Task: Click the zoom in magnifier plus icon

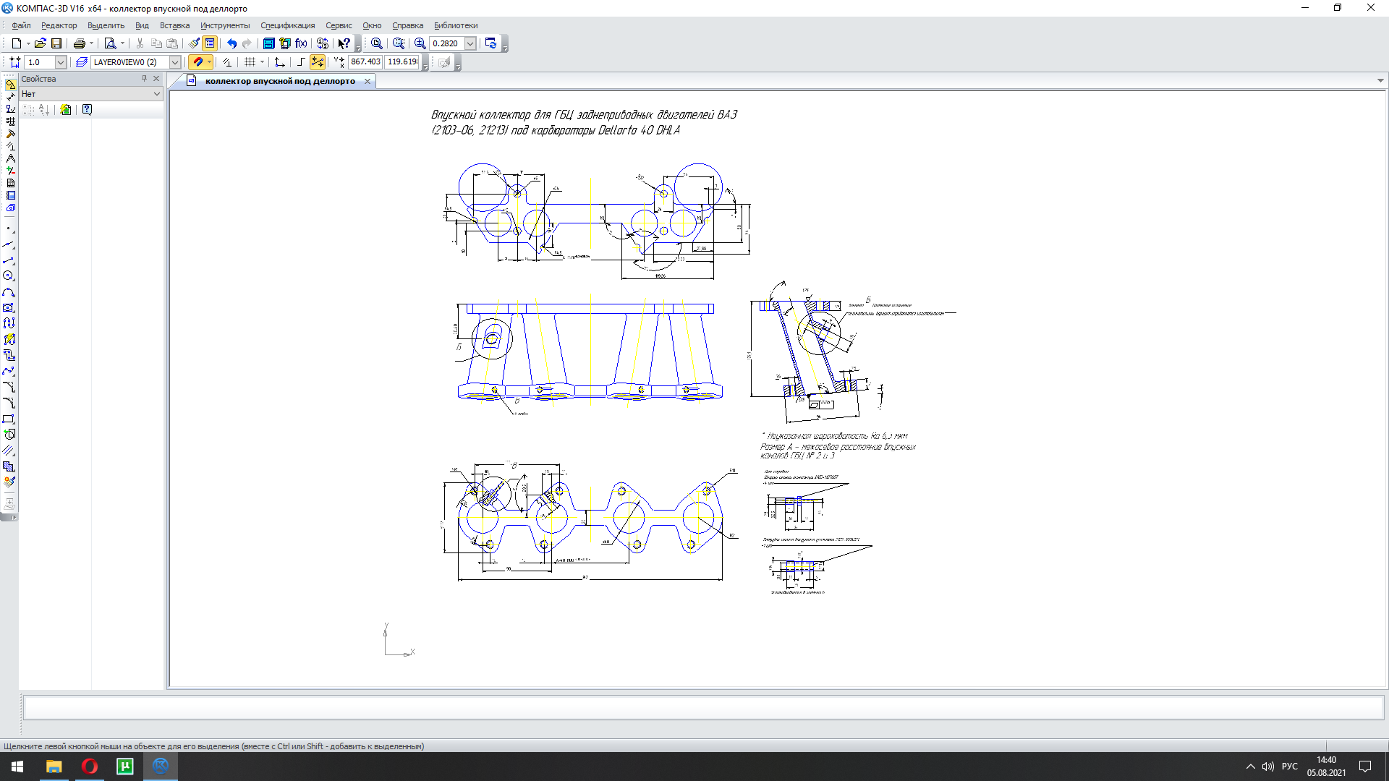Action: pyautogui.click(x=420, y=43)
